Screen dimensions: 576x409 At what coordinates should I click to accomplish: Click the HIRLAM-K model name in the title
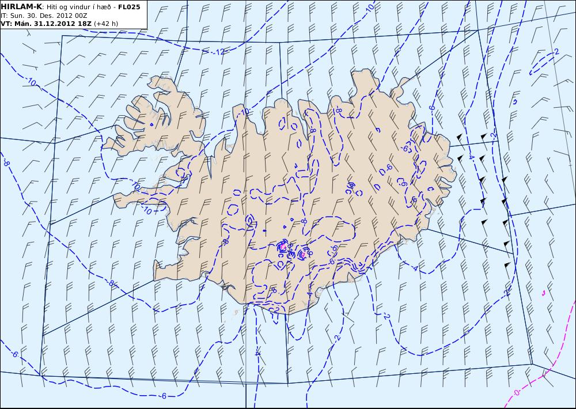click(21, 7)
